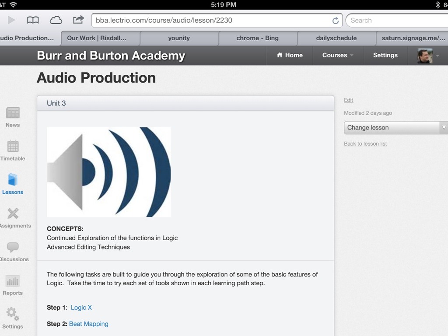The image size is (448, 336).
Task: Open the Logic X step link
Action: click(81, 308)
